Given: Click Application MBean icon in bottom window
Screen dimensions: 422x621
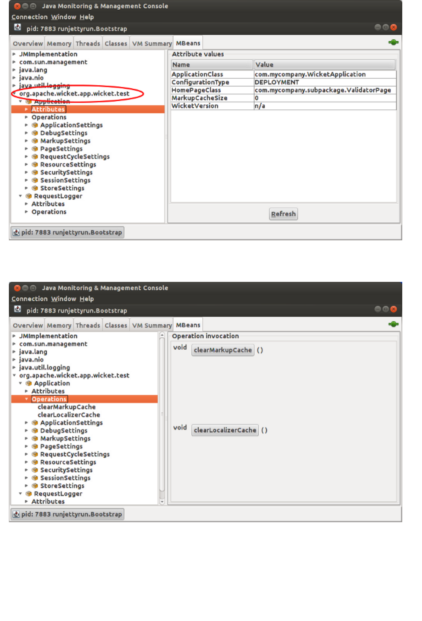Looking at the screenshot, I should pos(29,383).
